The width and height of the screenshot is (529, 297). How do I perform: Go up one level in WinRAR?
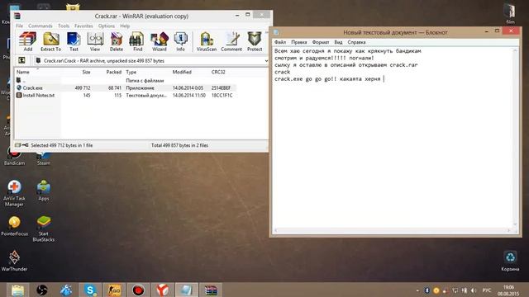(21, 60)
